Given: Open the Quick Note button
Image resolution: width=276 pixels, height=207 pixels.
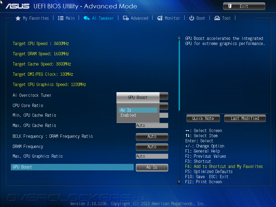Looking at the screenshot, I should point(203,119).
